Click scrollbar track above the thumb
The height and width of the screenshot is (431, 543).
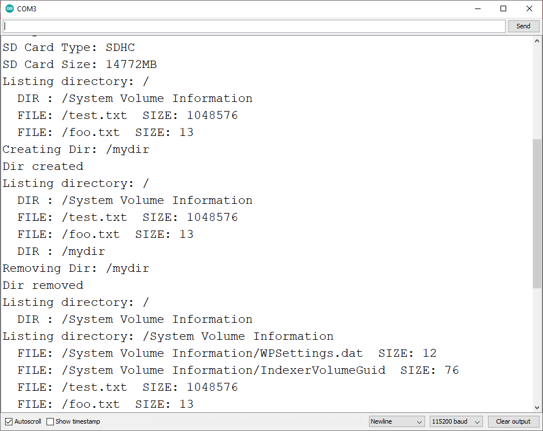(537, 91)
